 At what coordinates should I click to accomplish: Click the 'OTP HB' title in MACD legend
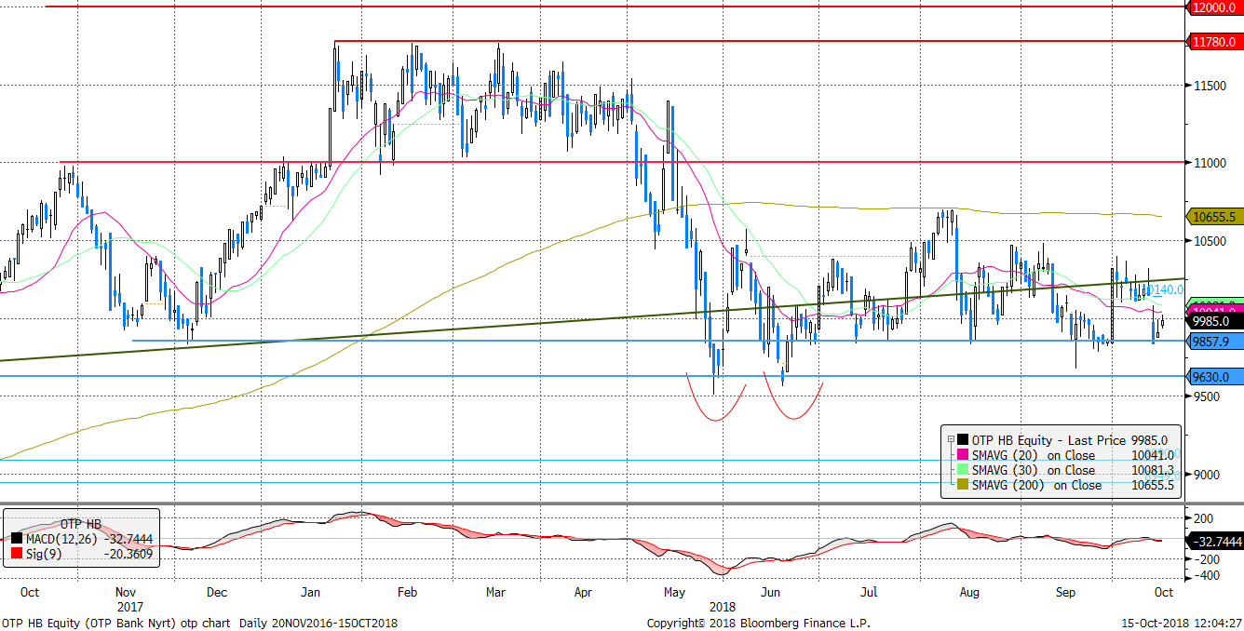click(x=80, y=522)
